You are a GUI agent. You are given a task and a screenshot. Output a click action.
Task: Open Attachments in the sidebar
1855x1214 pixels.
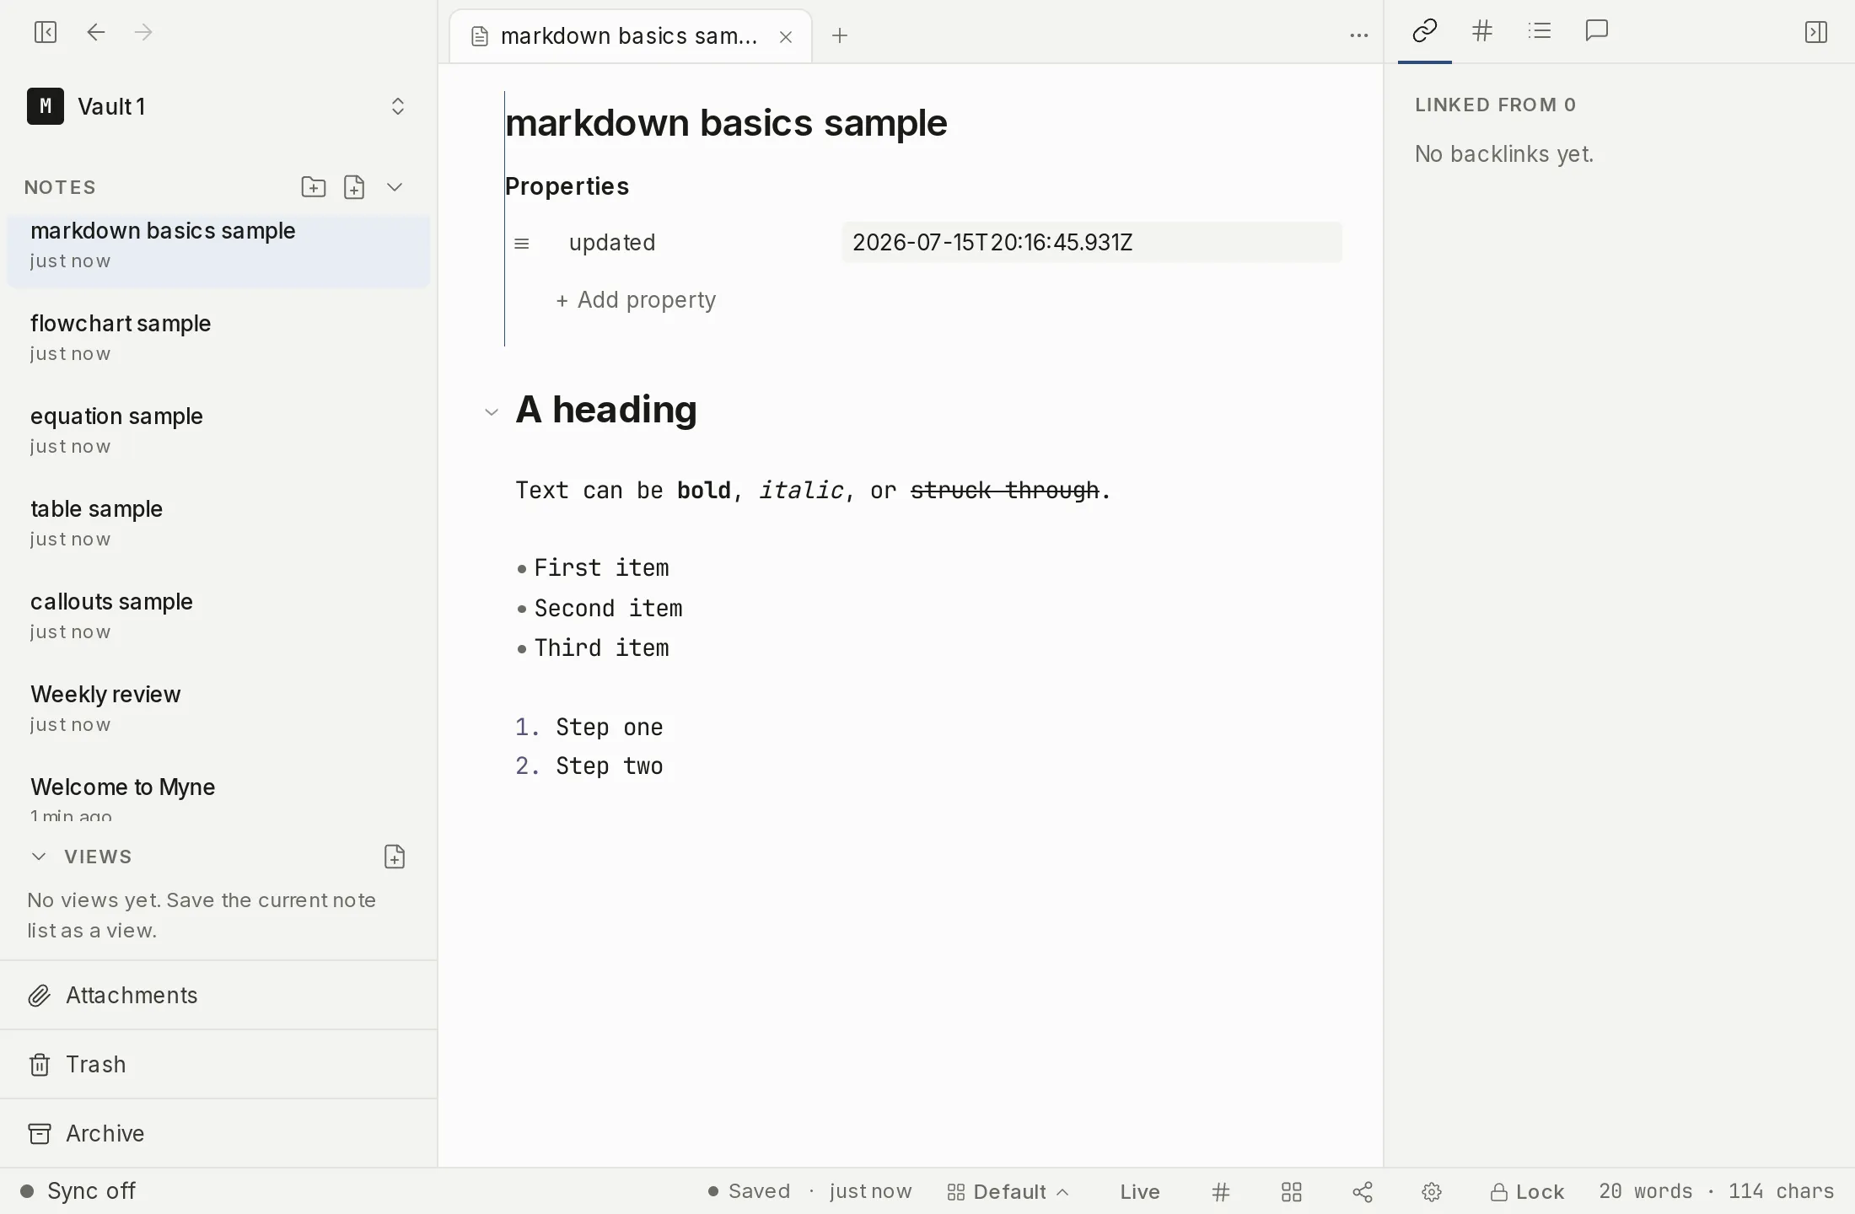click(218, 996)
